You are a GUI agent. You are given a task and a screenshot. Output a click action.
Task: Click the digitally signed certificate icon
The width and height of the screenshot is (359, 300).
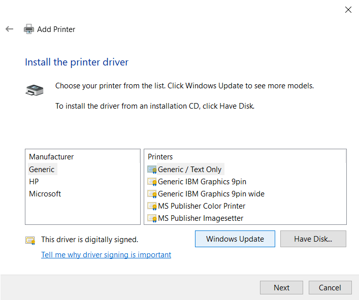30,240
